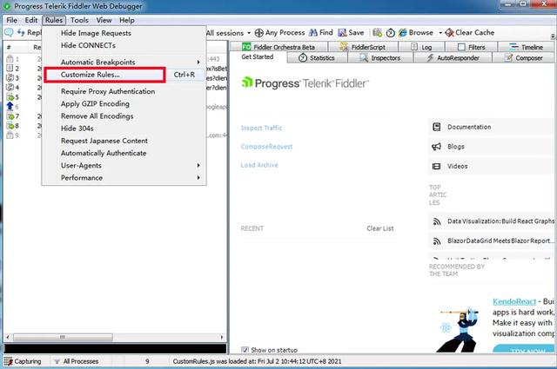Click the Any Process target icon

click(259, 33)
